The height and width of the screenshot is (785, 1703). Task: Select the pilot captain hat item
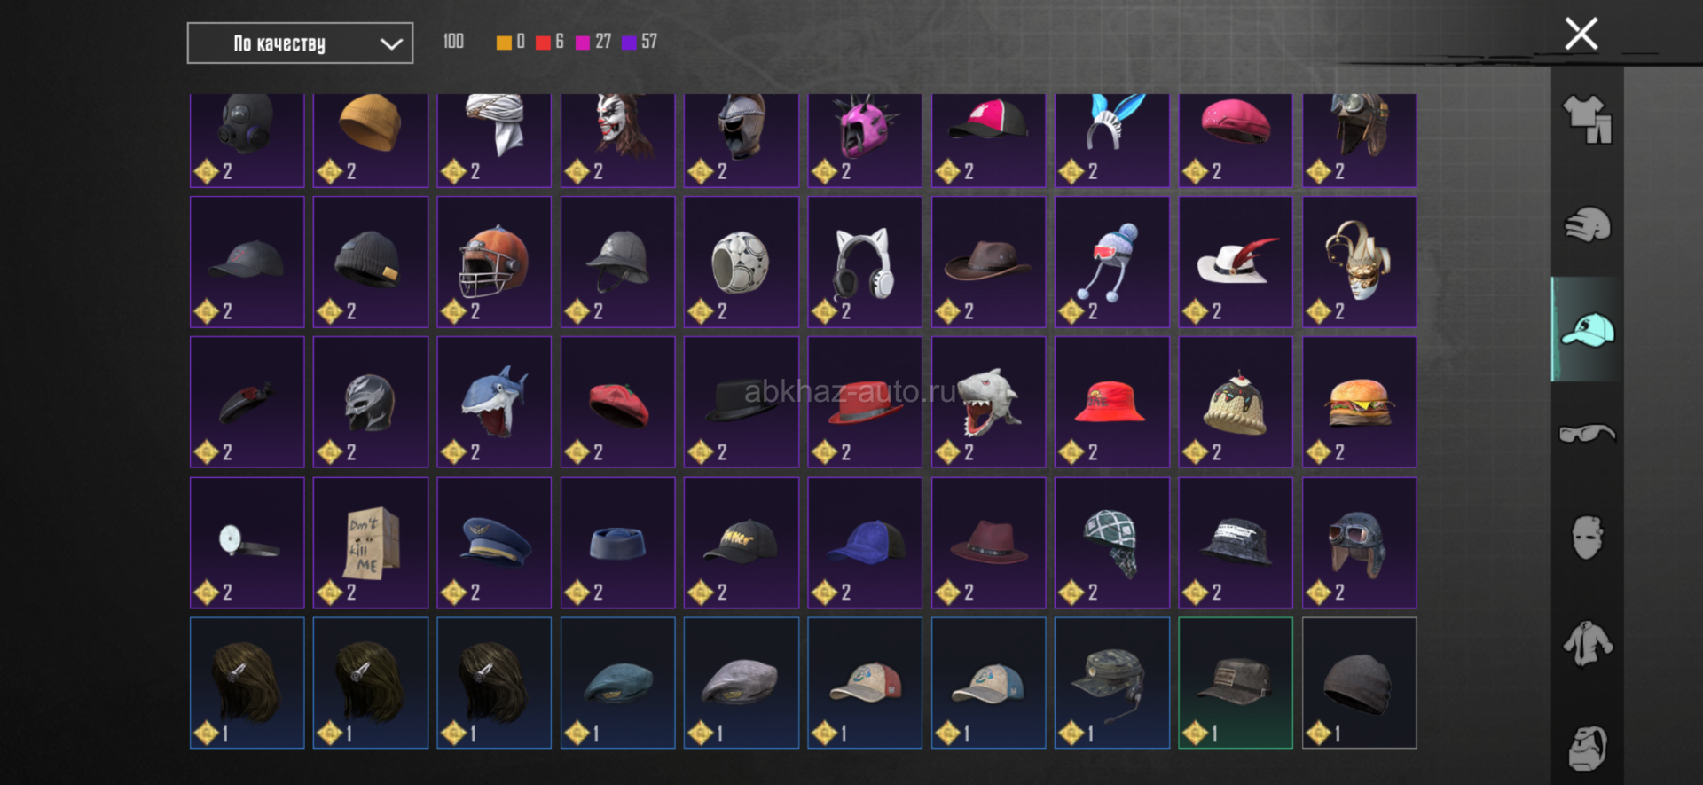494,543
